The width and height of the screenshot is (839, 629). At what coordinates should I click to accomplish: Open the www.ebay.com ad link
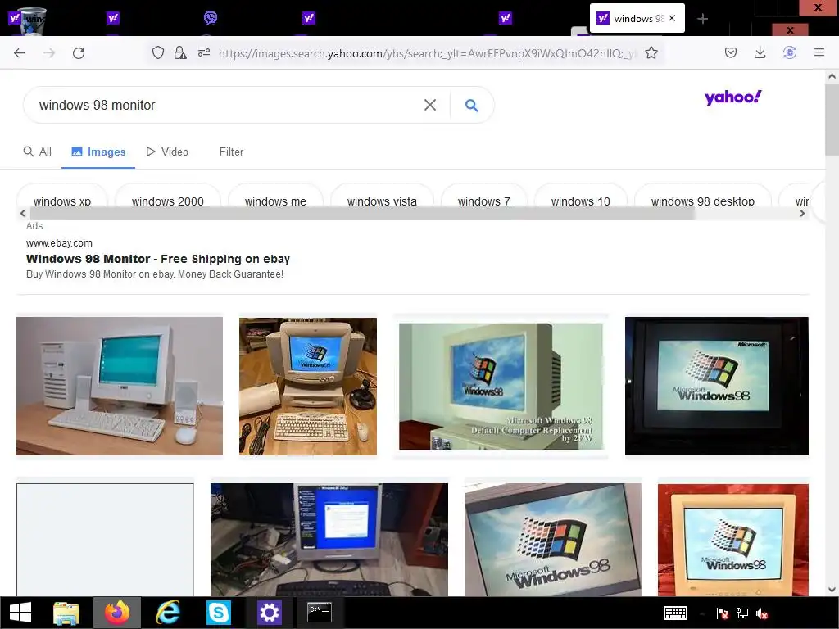59,242
